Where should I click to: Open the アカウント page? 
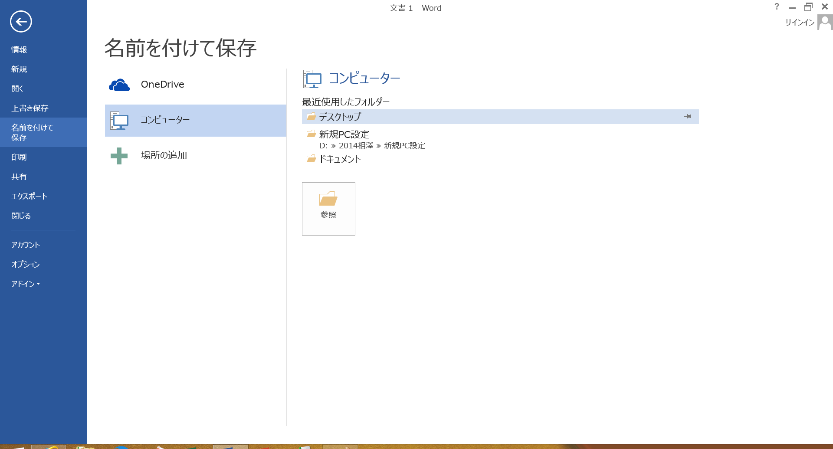coord(43,245)
